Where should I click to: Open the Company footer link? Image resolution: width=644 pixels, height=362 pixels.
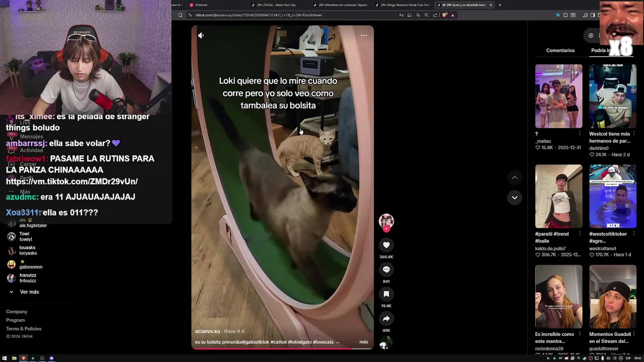click(x=17, y=312)
